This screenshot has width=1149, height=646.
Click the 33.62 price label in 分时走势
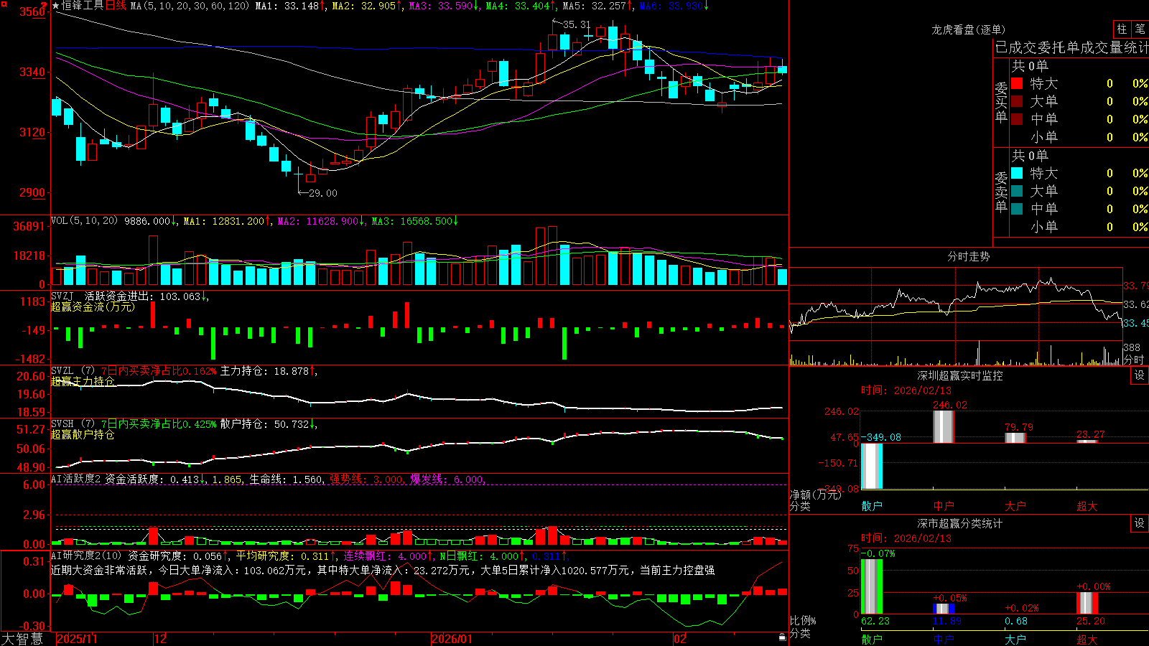point(1135,304)
